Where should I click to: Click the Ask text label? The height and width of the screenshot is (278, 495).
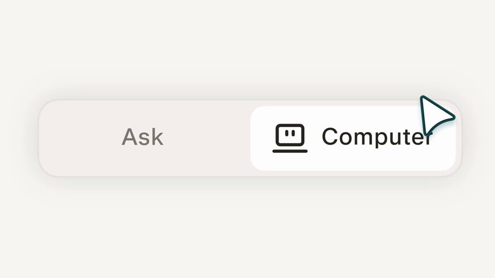click(143, 137)
